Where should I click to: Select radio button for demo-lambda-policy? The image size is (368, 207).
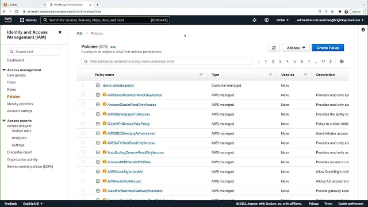(x=83, y=85)
